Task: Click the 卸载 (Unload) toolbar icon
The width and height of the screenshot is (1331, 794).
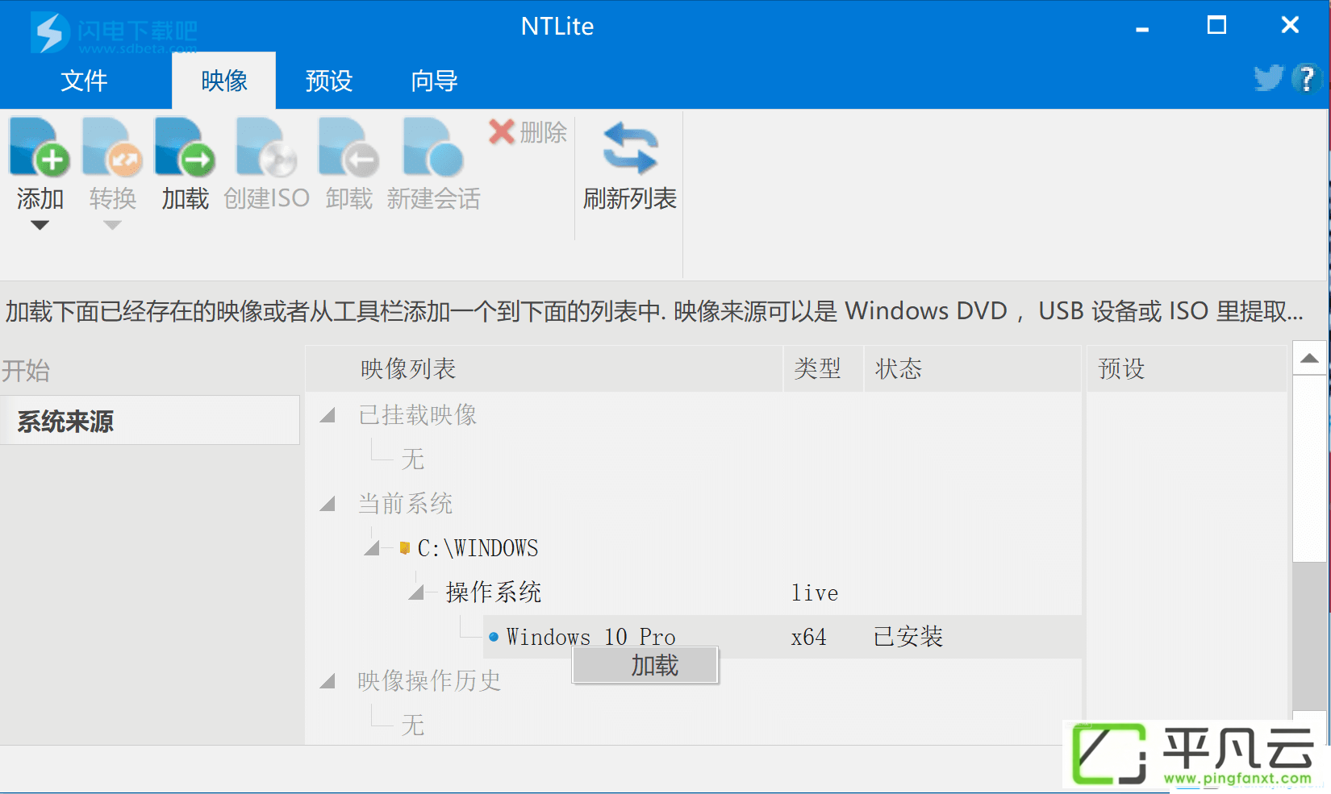Action: tap(348, 147)
